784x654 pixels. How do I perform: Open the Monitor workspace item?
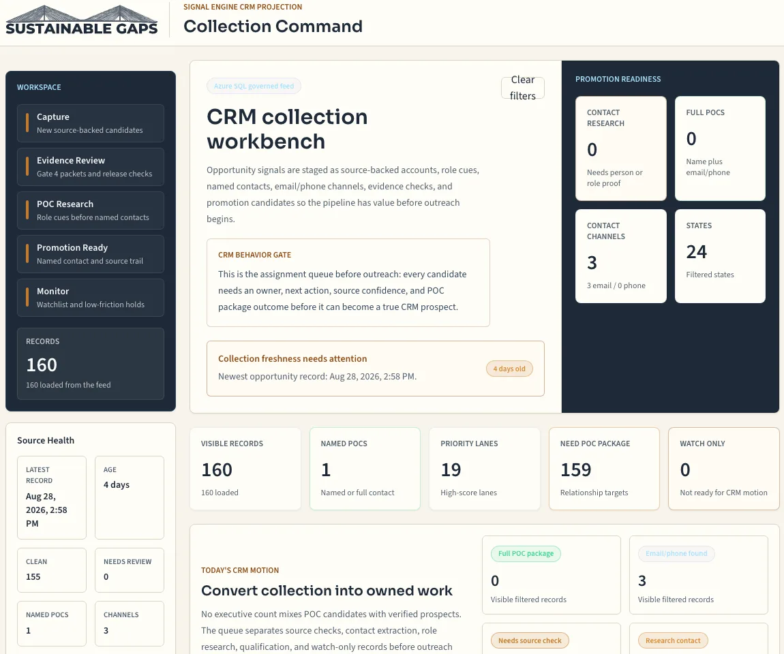[x=91, y=298]
